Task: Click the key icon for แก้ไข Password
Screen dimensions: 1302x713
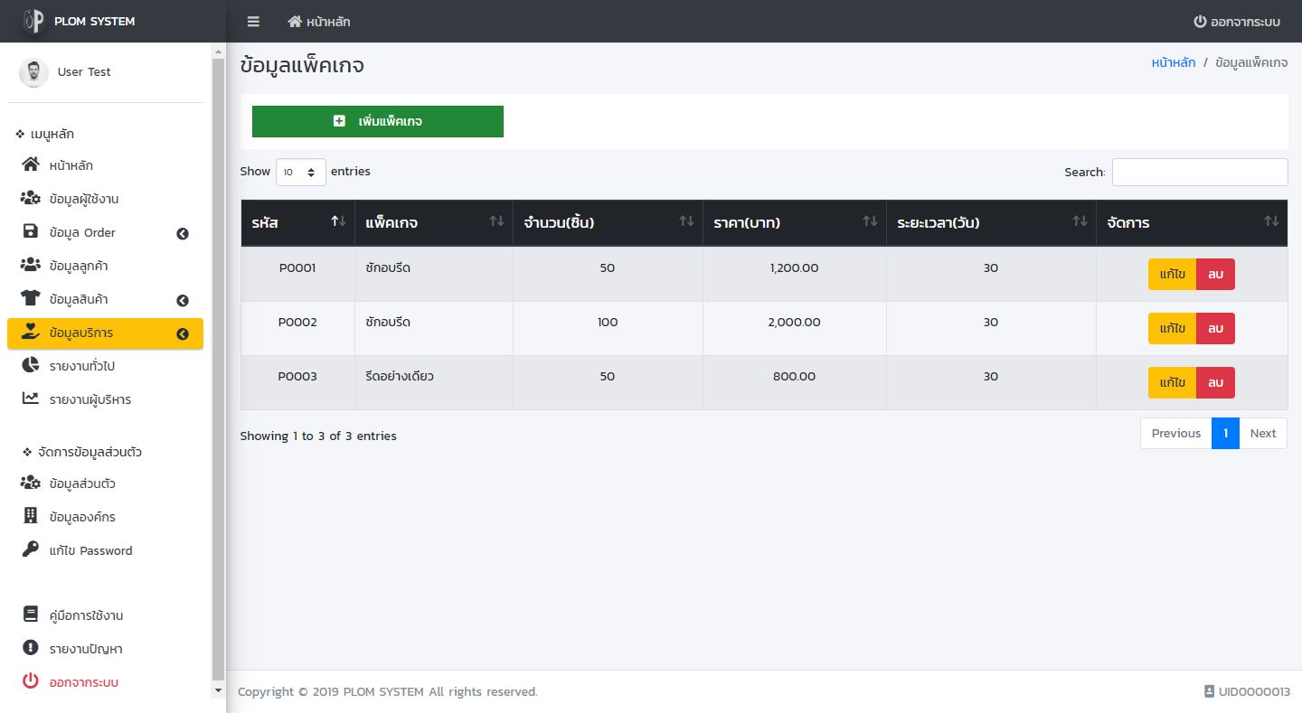Action: (x=31, y=549)
